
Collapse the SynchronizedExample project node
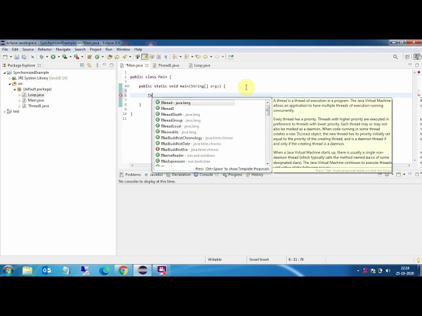[x=5, y=72]
